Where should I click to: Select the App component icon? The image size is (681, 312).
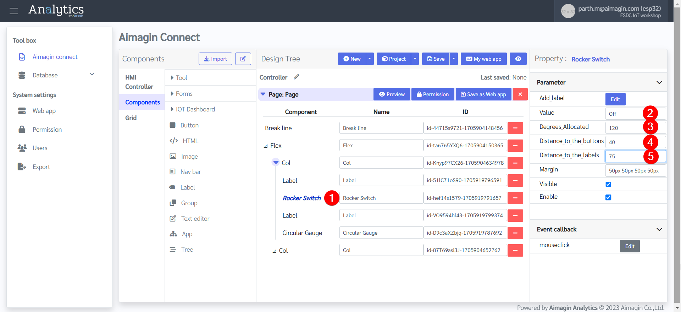[x=173, y=234]
